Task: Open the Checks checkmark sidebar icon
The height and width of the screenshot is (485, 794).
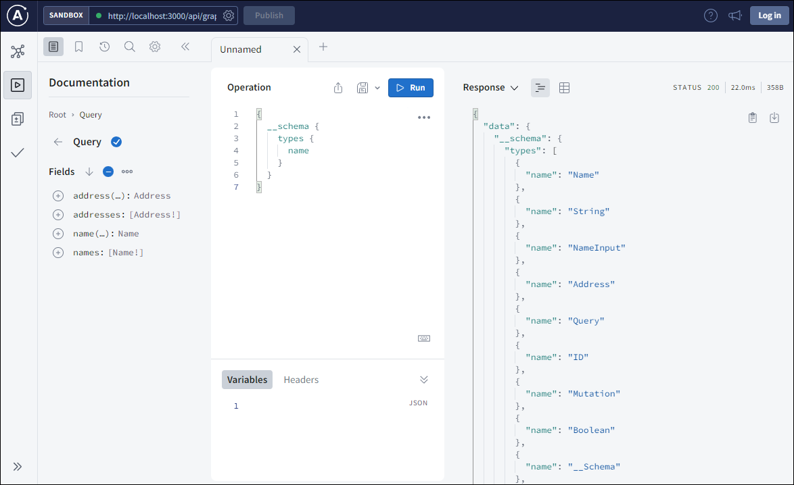Action: (18, 153)
